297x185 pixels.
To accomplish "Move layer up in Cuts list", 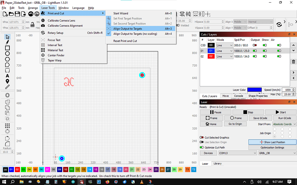I will pyautogui.click(x=293, y=45).
